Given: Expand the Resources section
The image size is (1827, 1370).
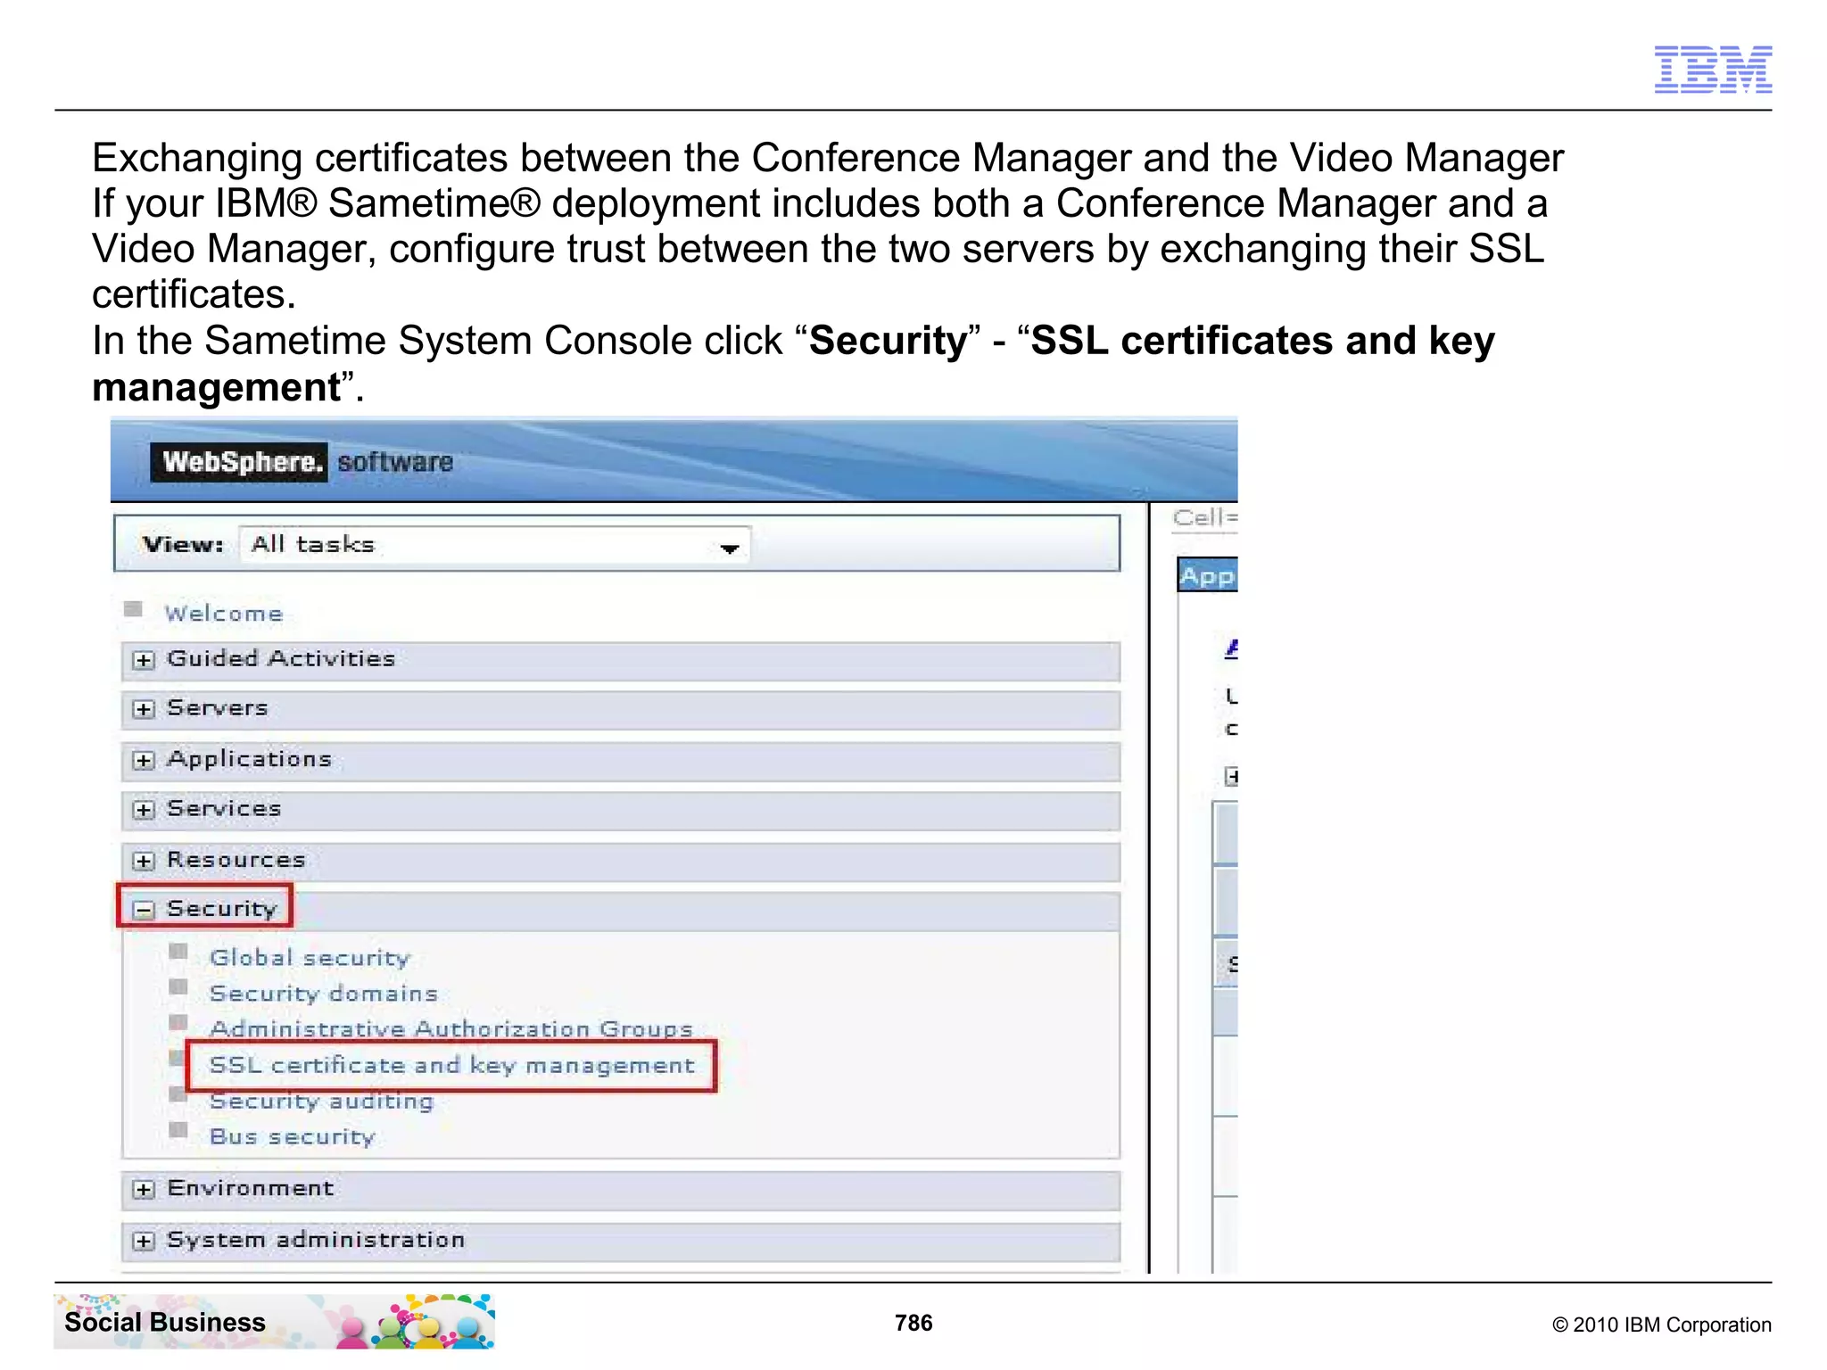Looking at the screenshot, I should [x=143, y=861].
